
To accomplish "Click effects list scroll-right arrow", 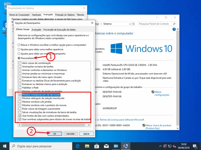I will 89,125.
